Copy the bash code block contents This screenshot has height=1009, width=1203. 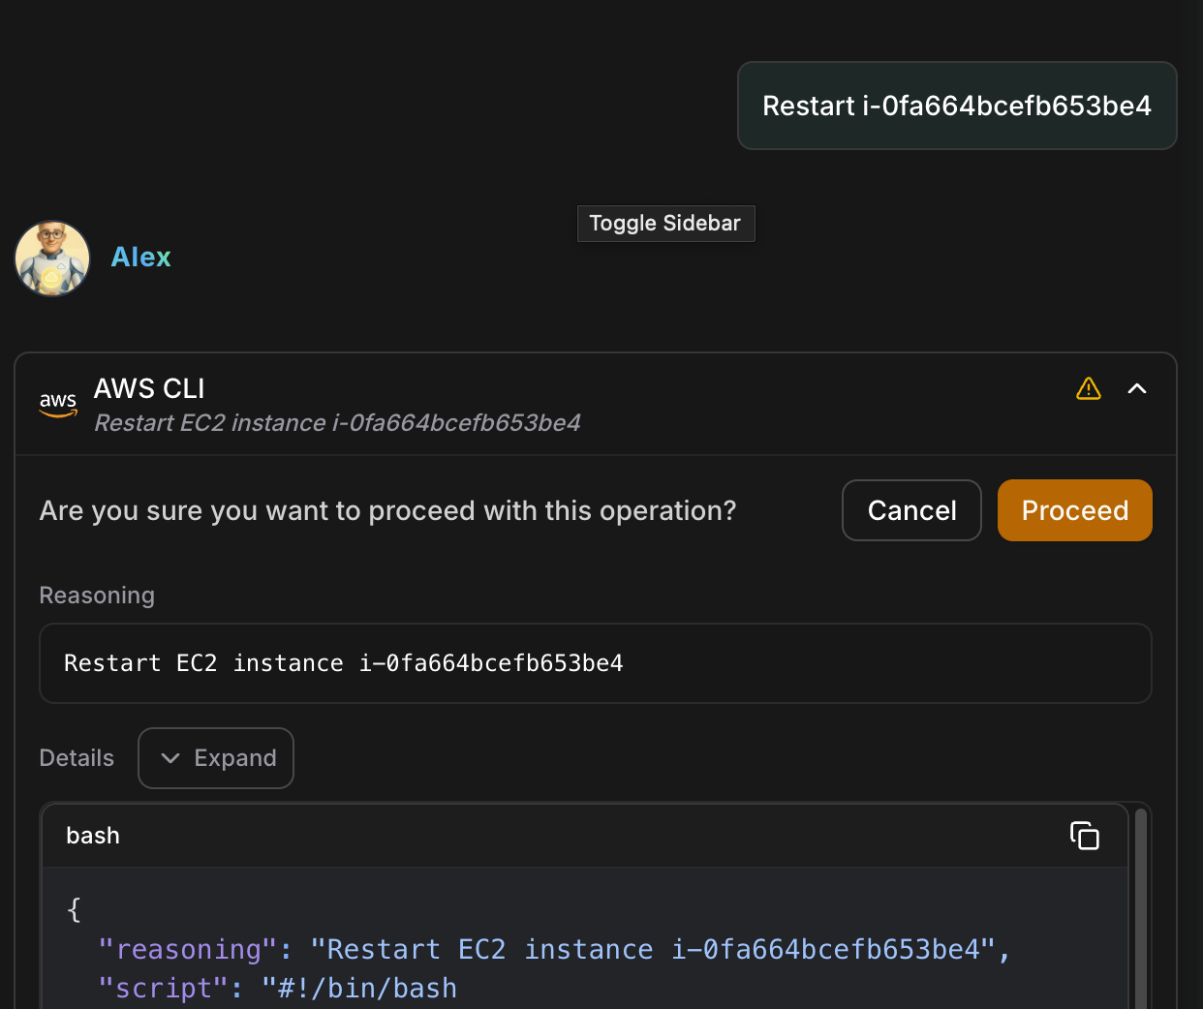pyautogui.click(x=1084, y=836)
